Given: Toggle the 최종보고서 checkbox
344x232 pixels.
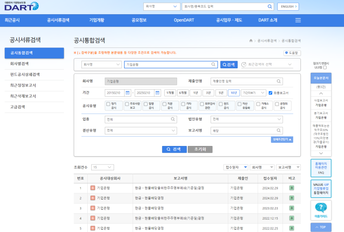Looking at the screenshot, I should (x=271, y=93).
